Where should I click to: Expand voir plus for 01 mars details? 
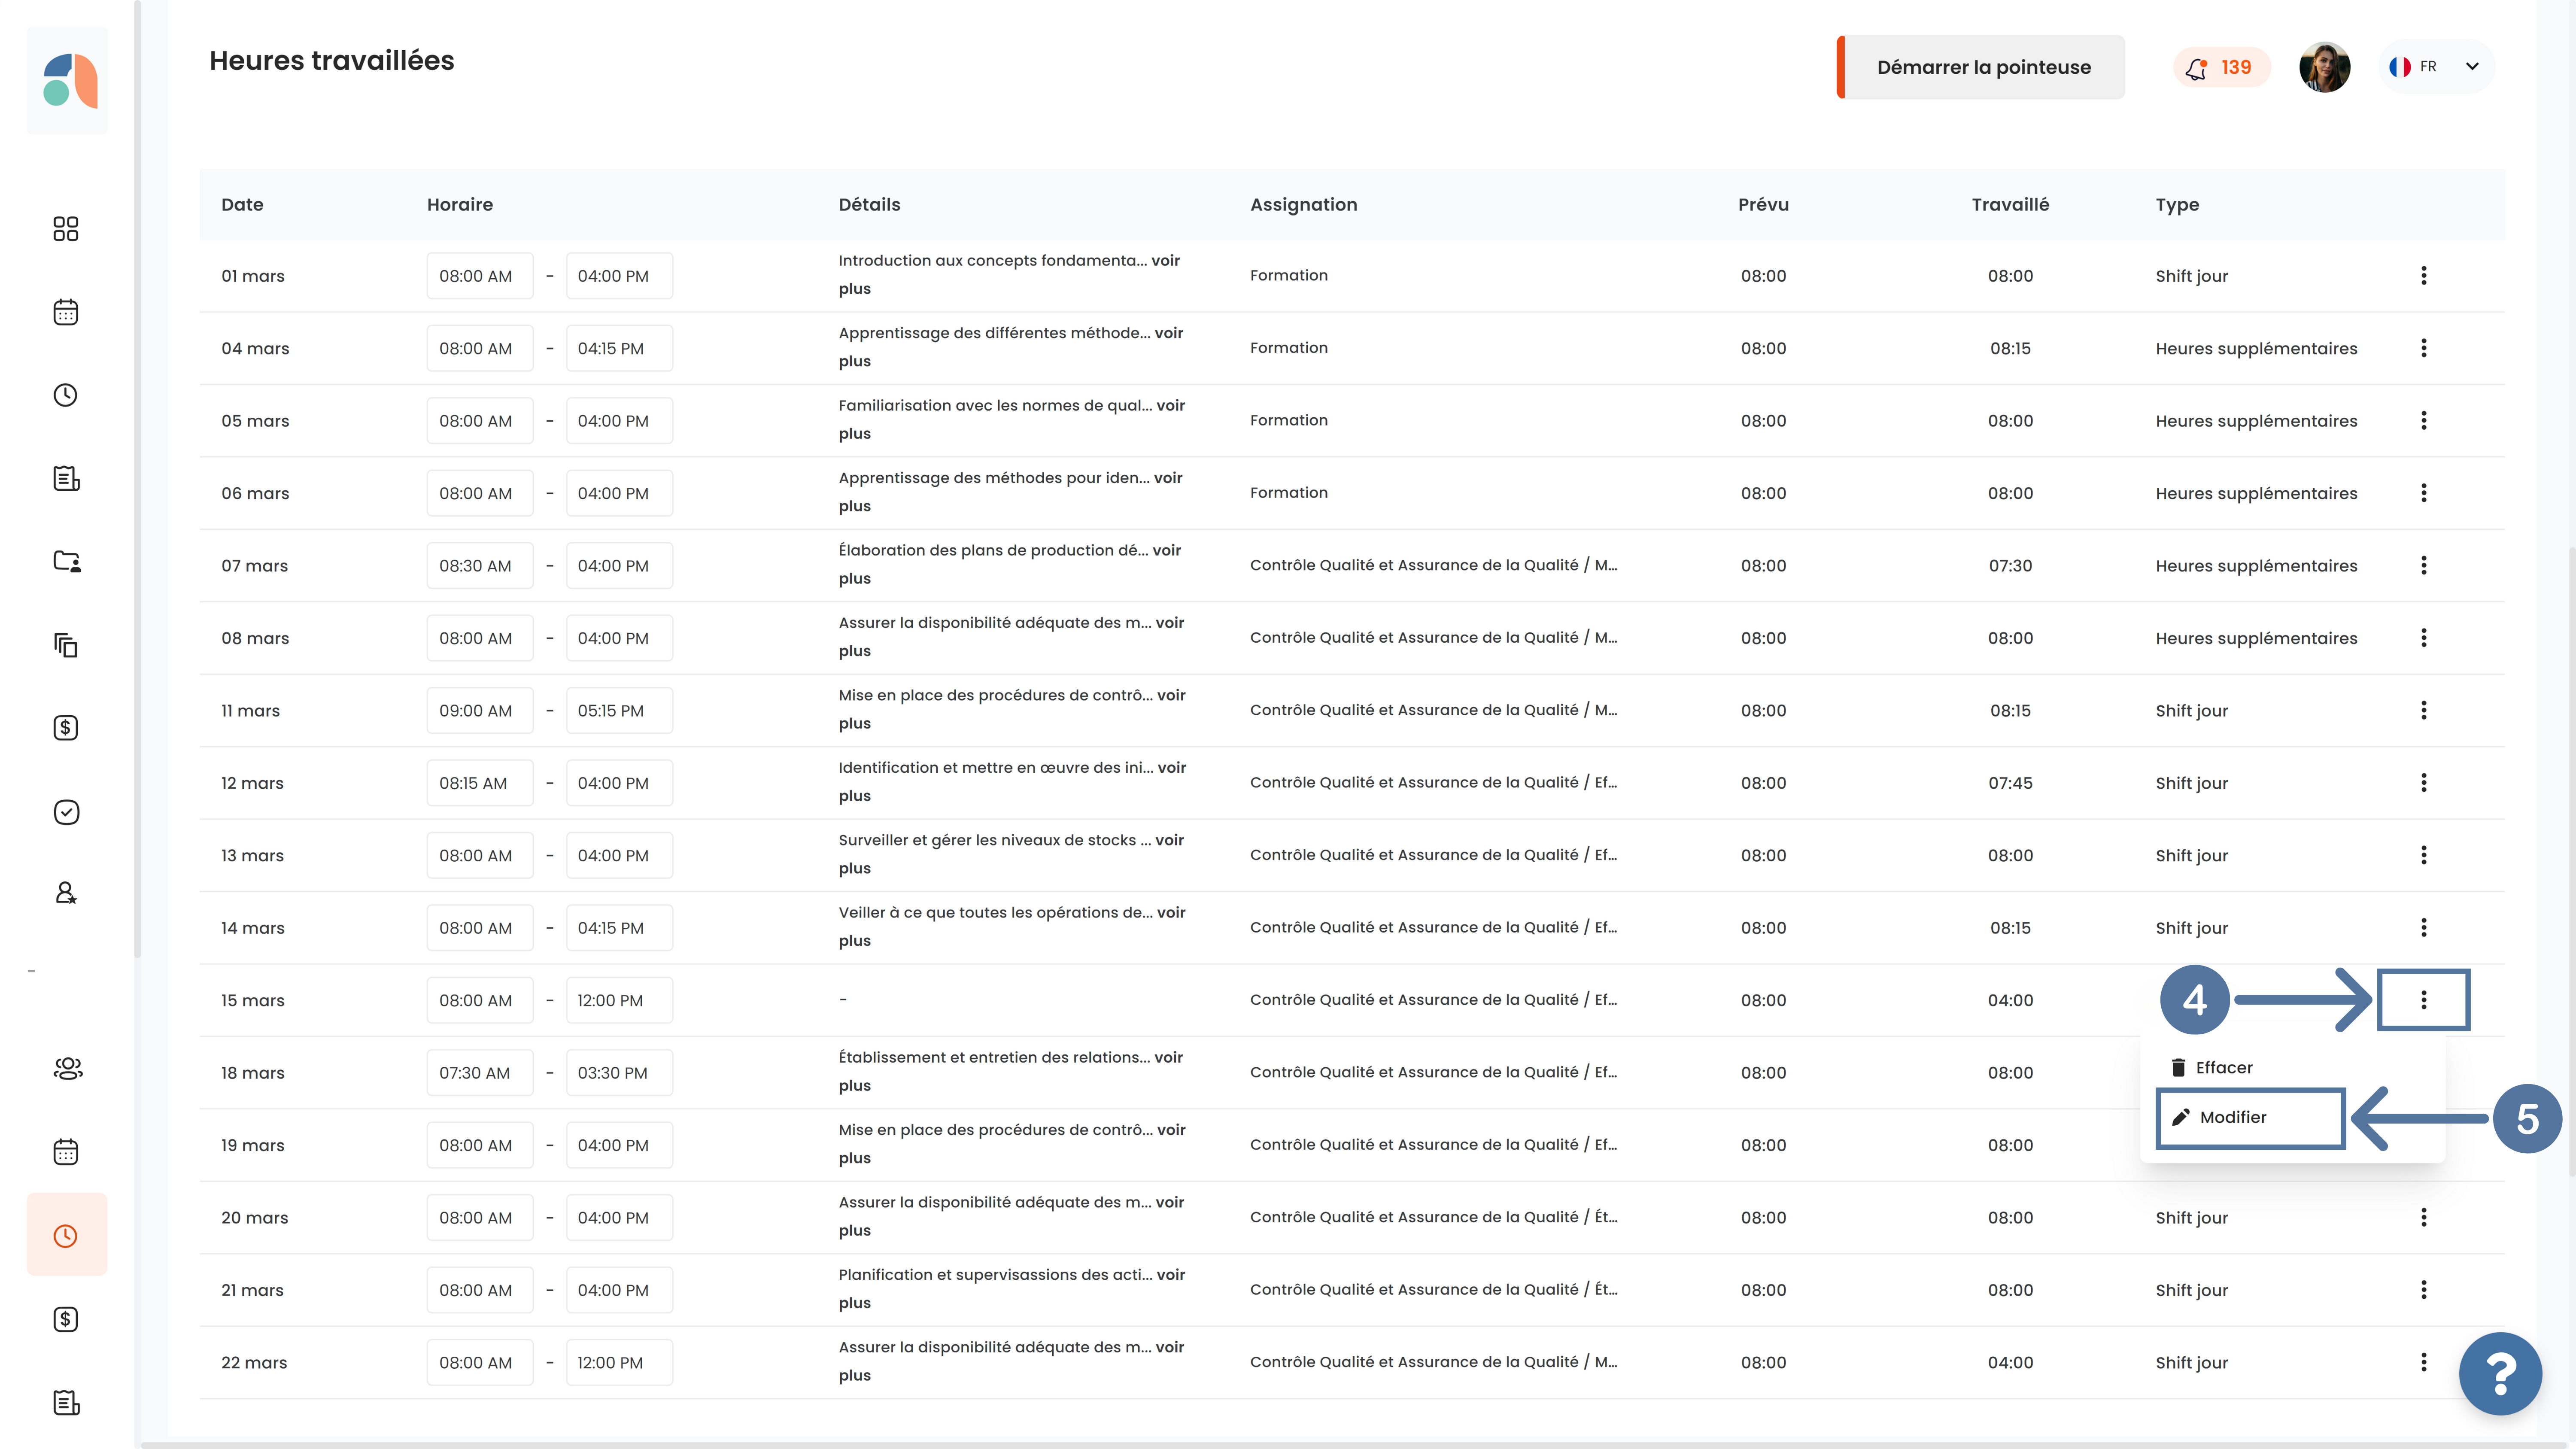[x=1165, y=261]
